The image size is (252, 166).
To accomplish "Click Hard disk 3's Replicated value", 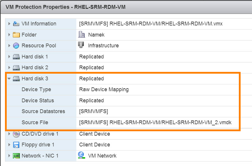I will pos(91,79).
